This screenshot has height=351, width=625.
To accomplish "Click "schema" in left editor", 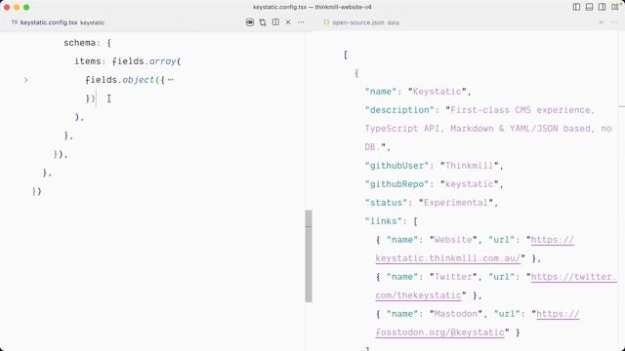I will click(80, 43).
